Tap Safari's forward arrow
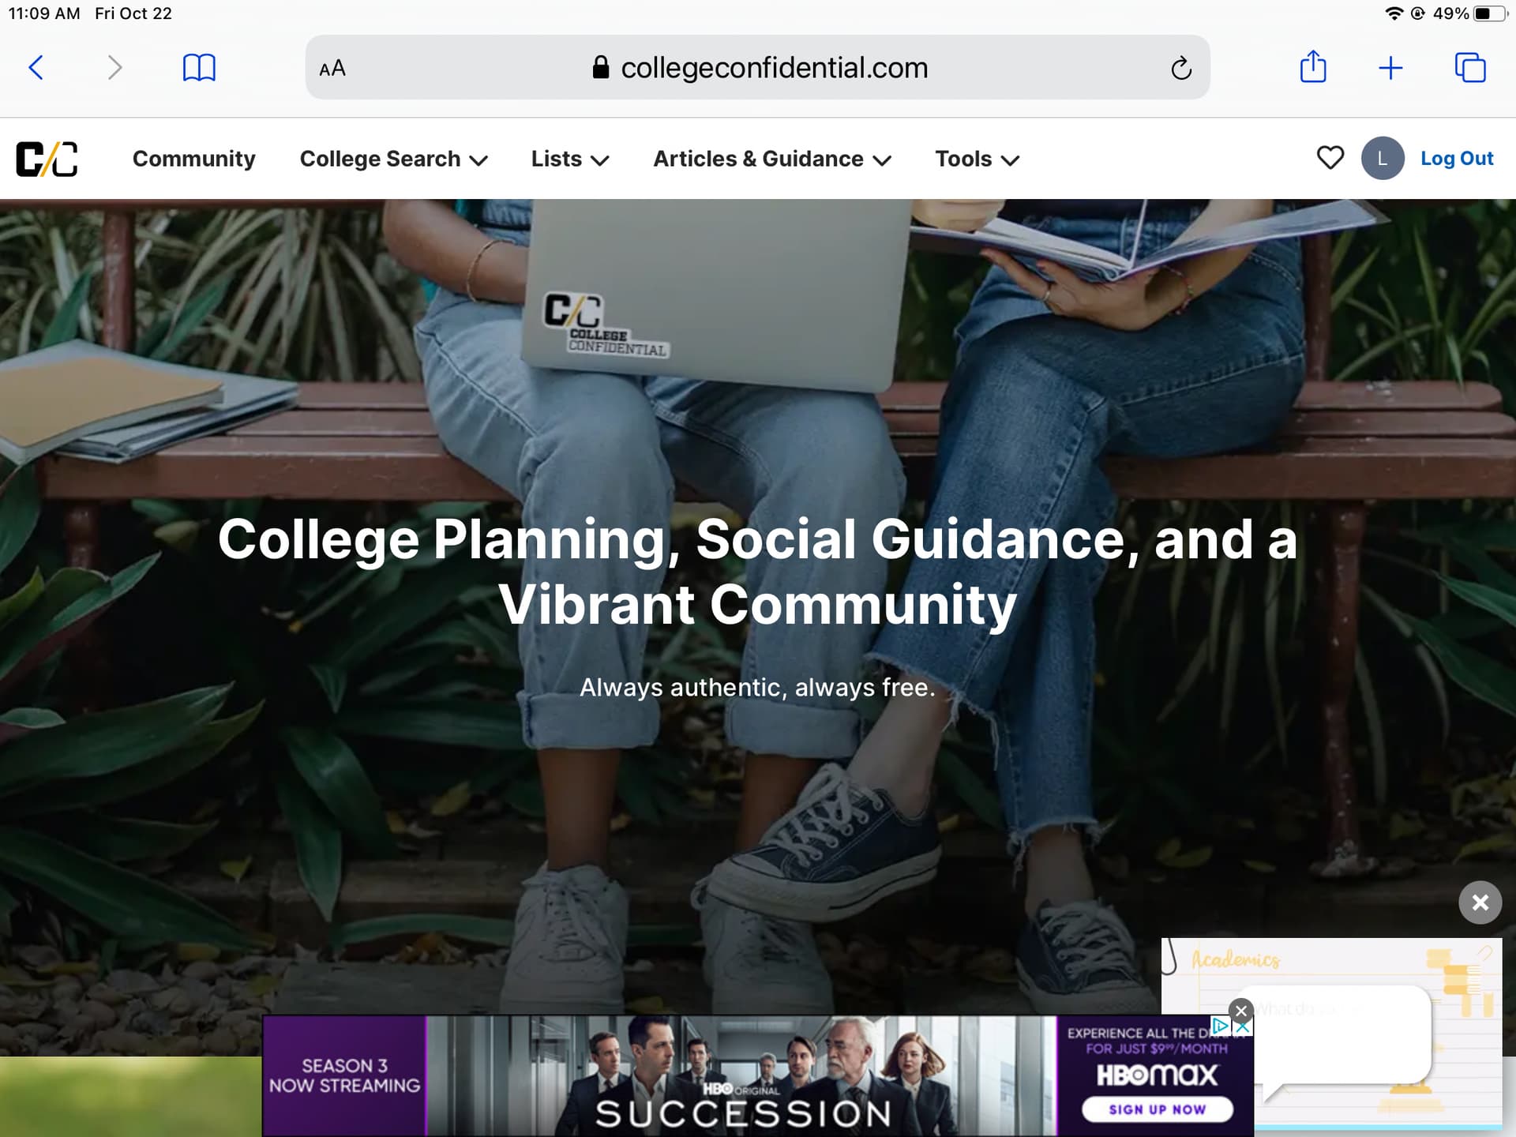This screenshot has height=1137, width=1516. (114, 67)
